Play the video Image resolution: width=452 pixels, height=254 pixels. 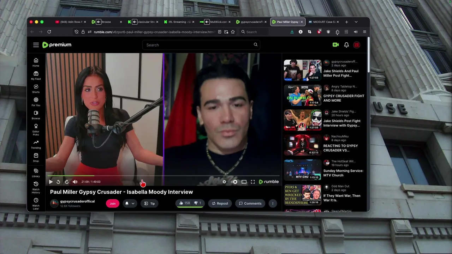click(51, 182)
